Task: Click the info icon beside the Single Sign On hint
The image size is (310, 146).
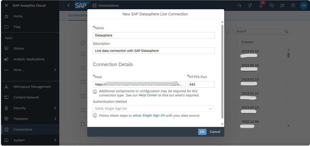Action: tap(95, 115)
